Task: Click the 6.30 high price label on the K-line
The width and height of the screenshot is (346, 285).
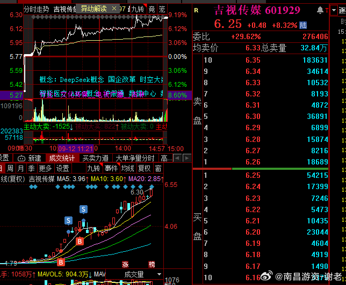Action: click(x=137, y=192)
